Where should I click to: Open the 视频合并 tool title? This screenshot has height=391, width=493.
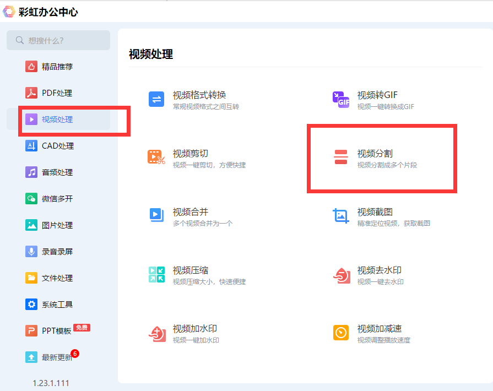coord(191,212)
